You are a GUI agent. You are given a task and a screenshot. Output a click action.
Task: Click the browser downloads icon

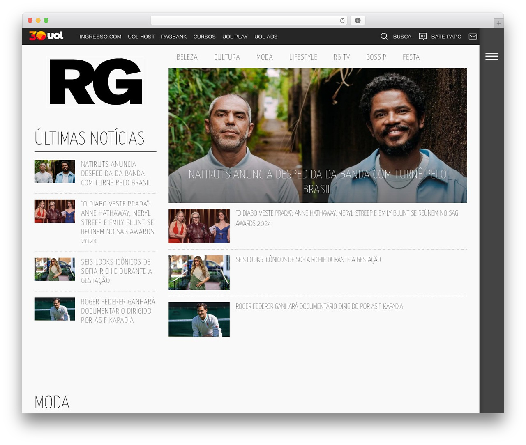click(x=358, y=21)
